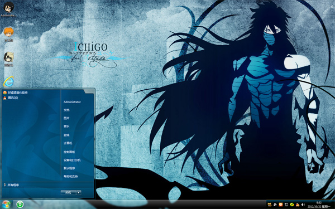Open the QQ penguin tray icon
Image resolution: width=335 pixels, height=209 pixels.
tap(298, 205)
